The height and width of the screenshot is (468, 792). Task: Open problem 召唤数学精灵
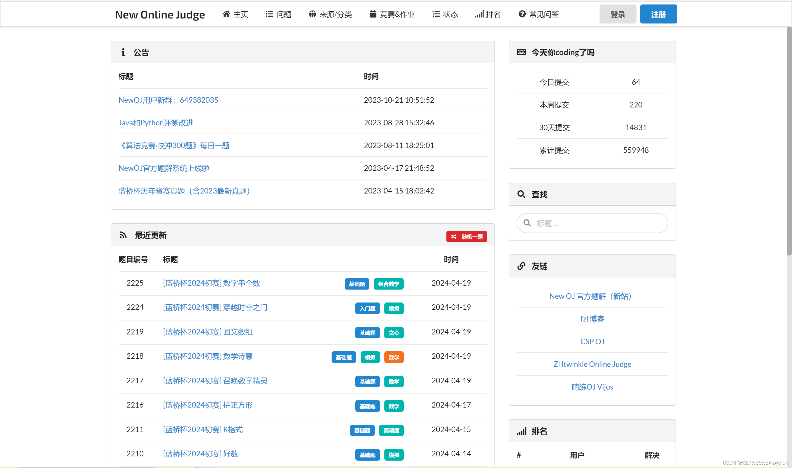point(215,381)
